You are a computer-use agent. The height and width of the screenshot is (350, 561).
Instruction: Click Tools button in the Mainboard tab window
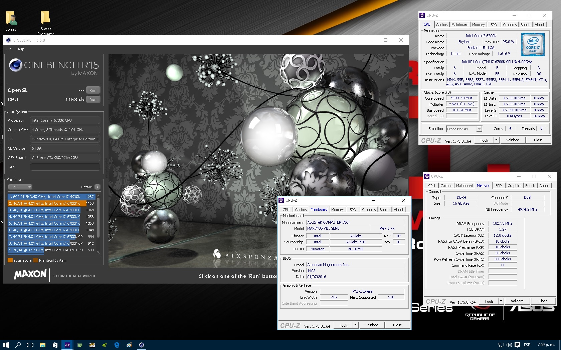[344, 325]
